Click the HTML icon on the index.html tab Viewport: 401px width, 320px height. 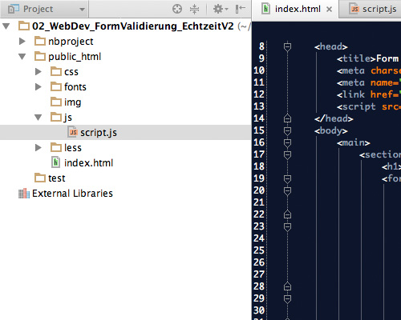click(265, 9)
